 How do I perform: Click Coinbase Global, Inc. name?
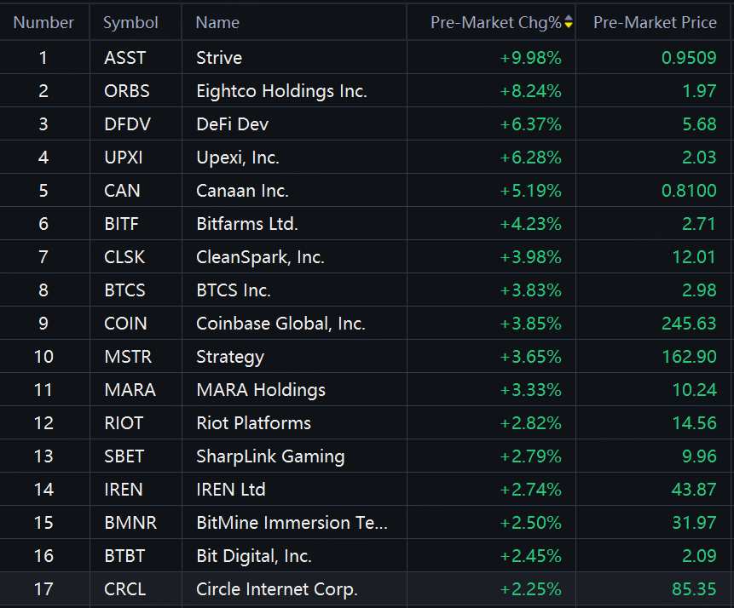click(x=280, y=324)
